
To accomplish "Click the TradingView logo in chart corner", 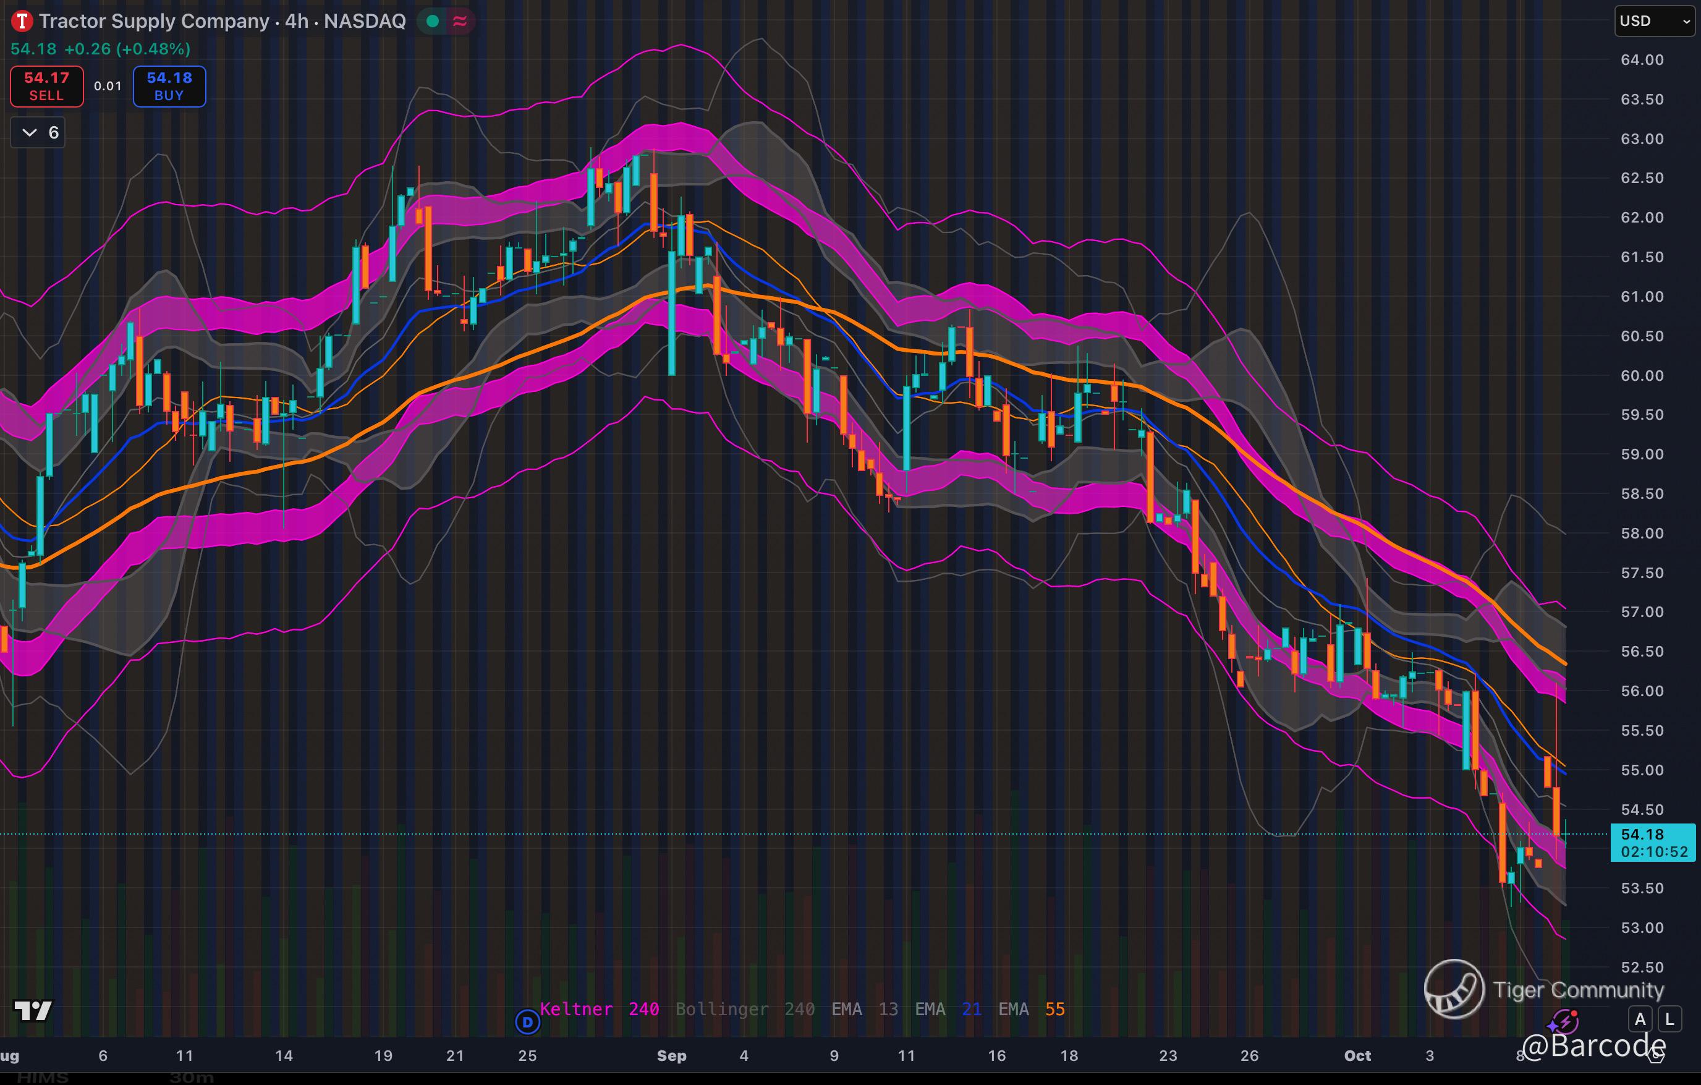I will (33, 1011).
